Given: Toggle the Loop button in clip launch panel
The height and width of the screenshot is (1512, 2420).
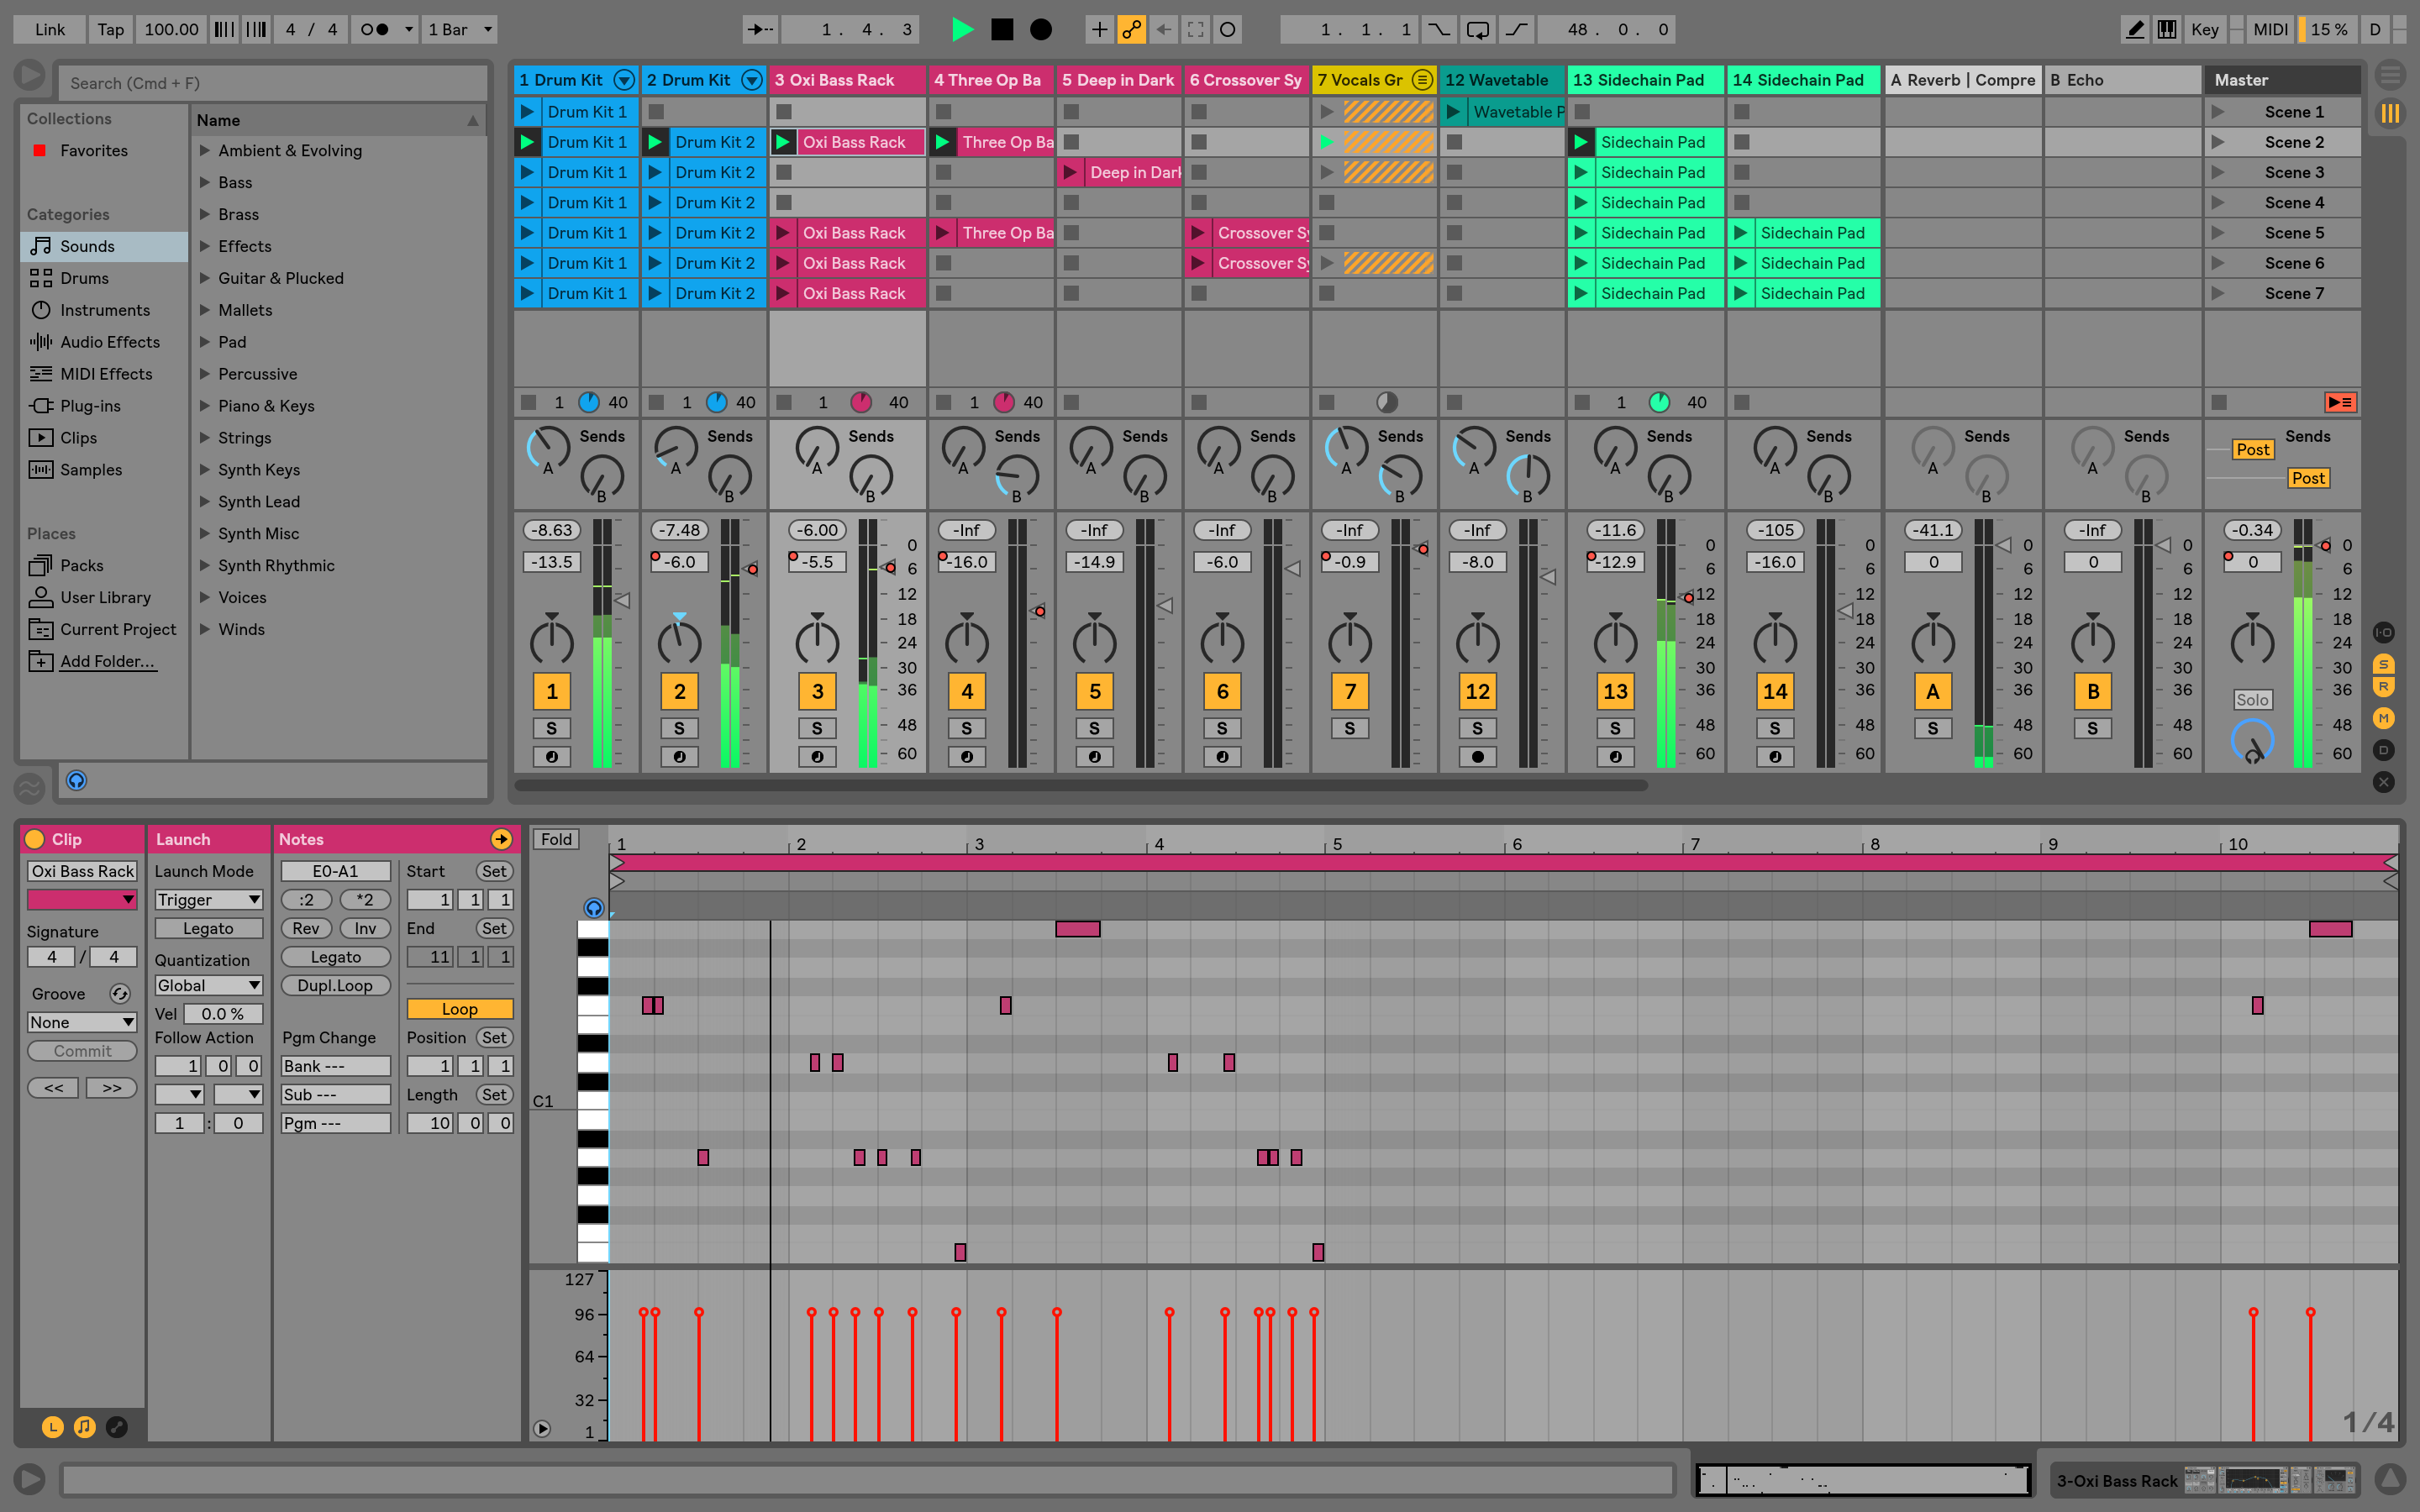Looking at the screenshot, I should point(456,1007).
